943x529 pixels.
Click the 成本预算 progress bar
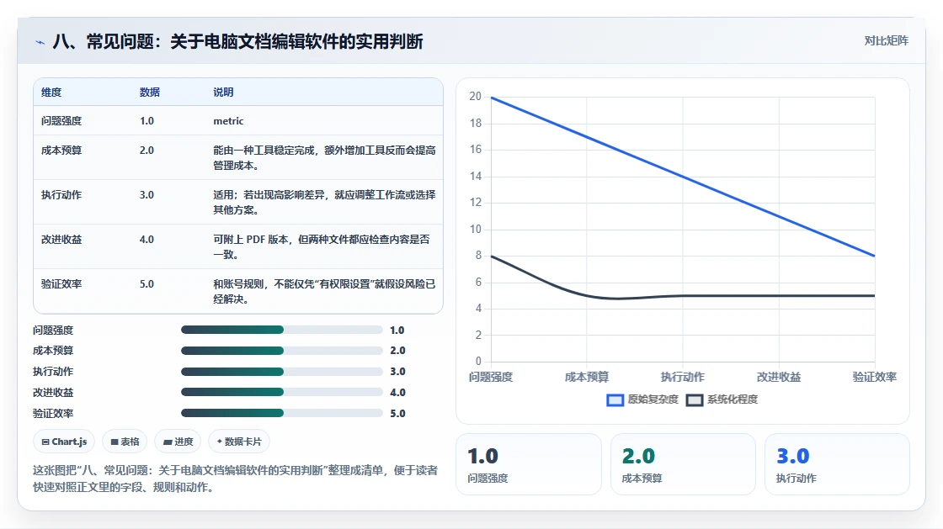[281, 351]
